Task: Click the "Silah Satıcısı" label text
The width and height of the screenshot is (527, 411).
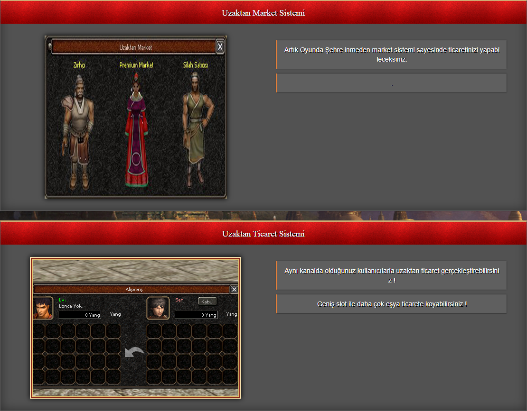Action: click(196, 65)
